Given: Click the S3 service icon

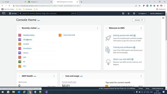Looking at the screenshot, I should click(20, 62).
